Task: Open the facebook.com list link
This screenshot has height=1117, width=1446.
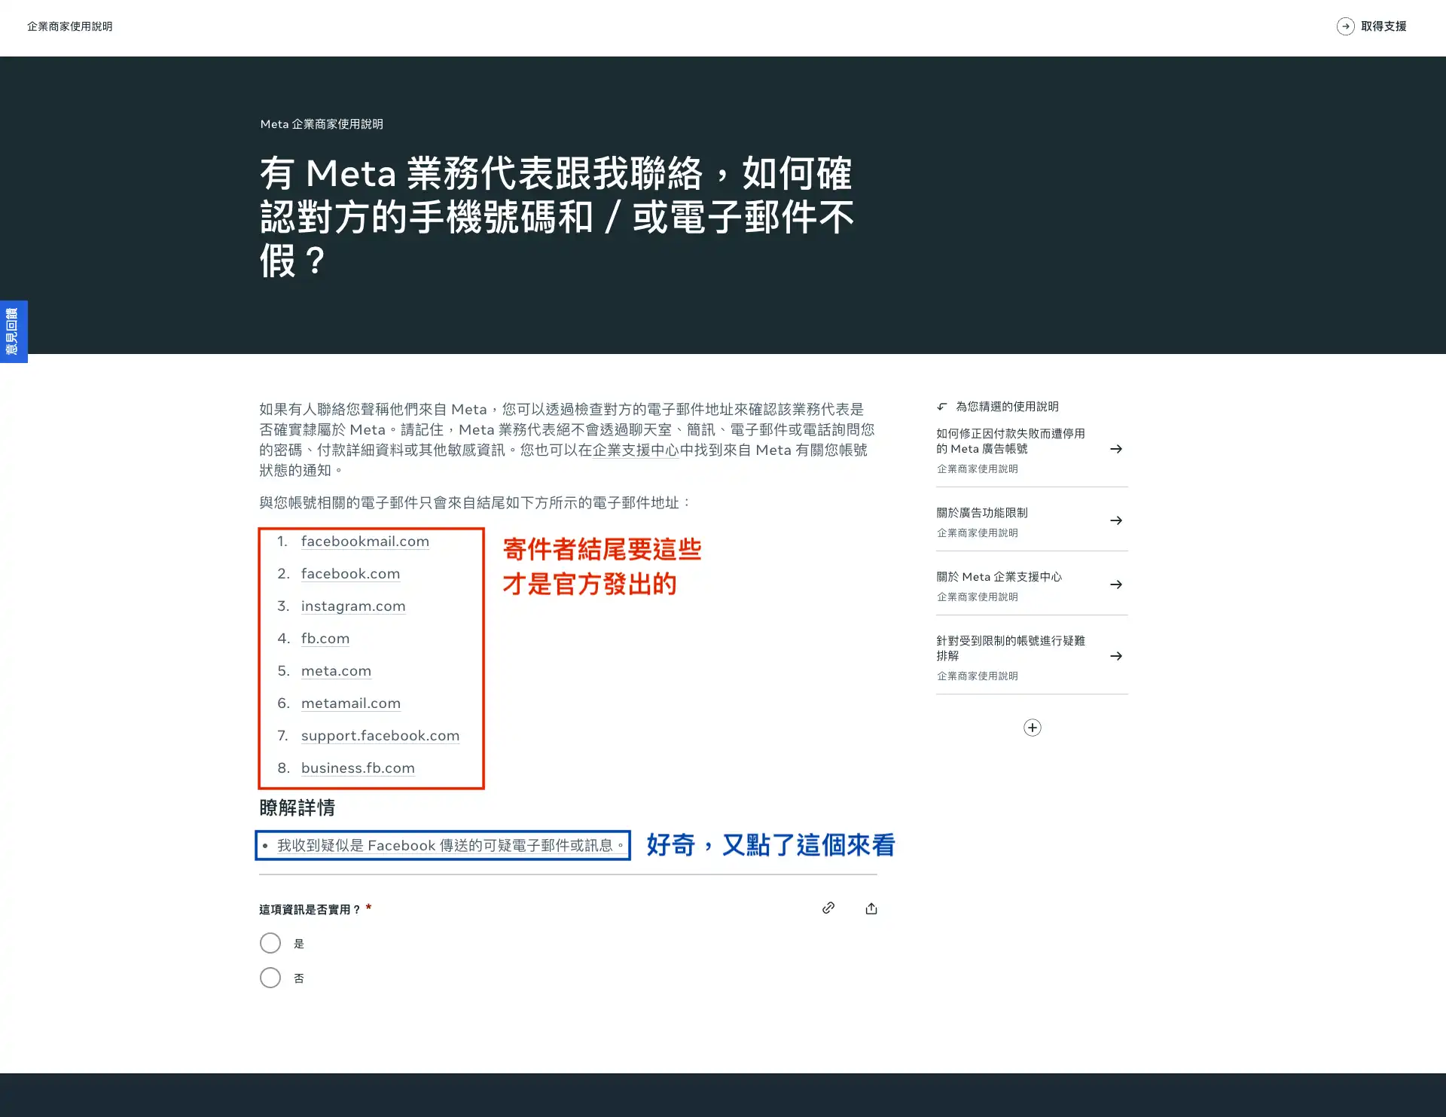Action: click(350, 574)
